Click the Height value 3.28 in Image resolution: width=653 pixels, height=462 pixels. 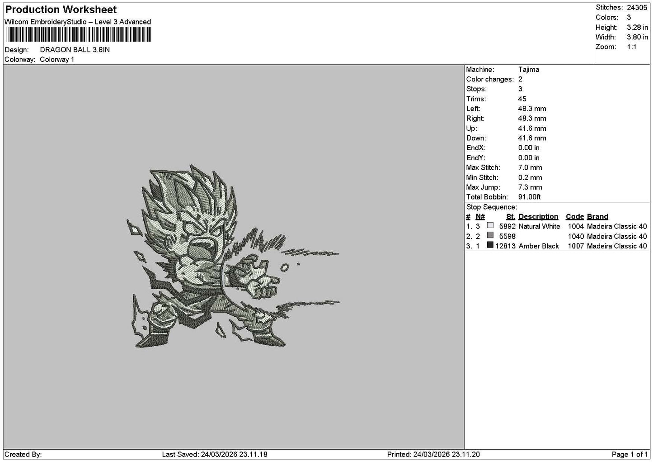[x=637, y=27]
